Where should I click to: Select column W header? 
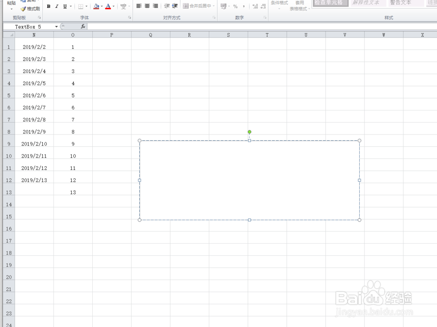click(x=384, y=35)
